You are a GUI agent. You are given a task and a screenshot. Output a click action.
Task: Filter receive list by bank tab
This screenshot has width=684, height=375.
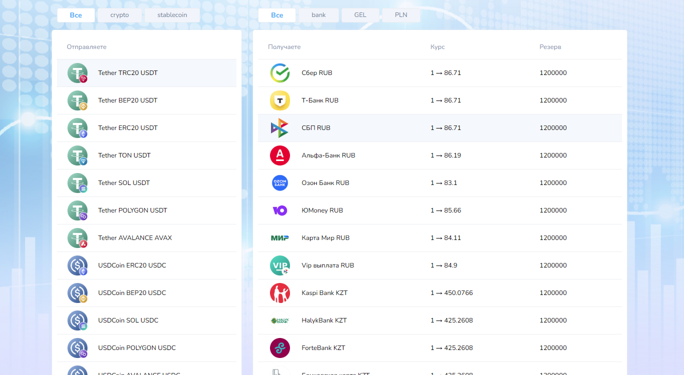point(318,15)
